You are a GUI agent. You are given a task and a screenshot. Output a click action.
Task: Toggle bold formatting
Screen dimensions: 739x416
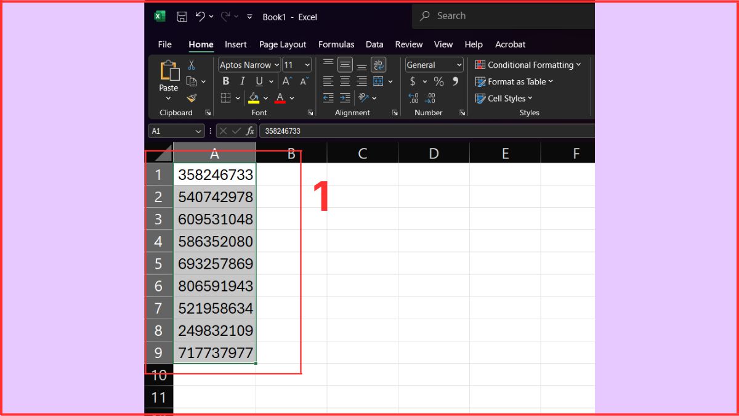click(x=226, y=80)
